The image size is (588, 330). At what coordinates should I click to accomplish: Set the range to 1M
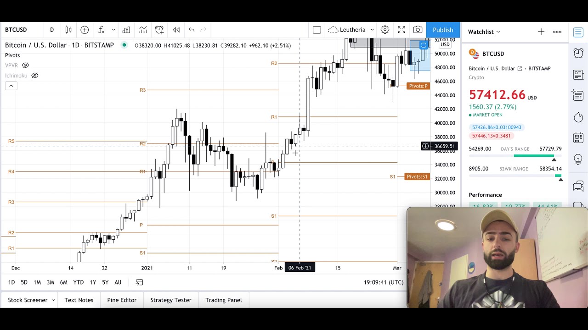coord(37,282)
